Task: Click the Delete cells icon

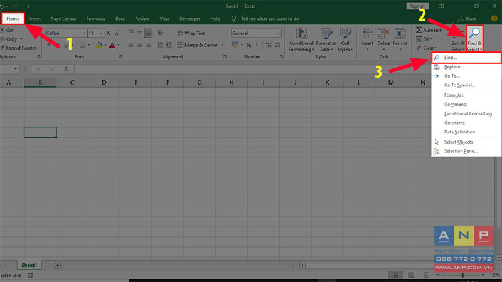Action: pos(383,34)
